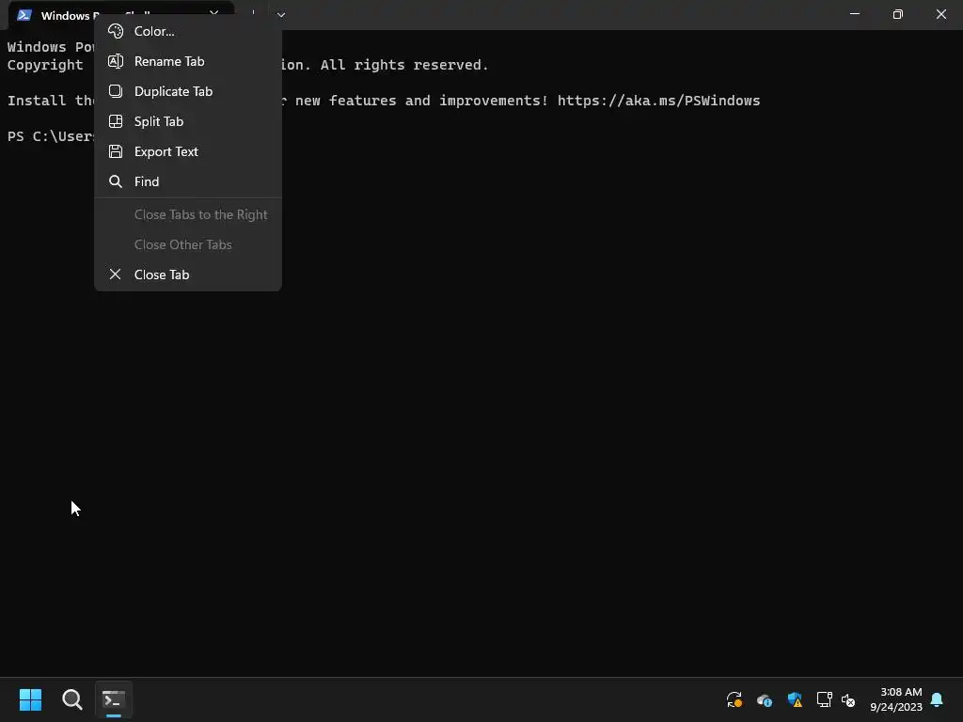Click the Rename Tab icon
This screenshot has width=963, height=722.
116,61
